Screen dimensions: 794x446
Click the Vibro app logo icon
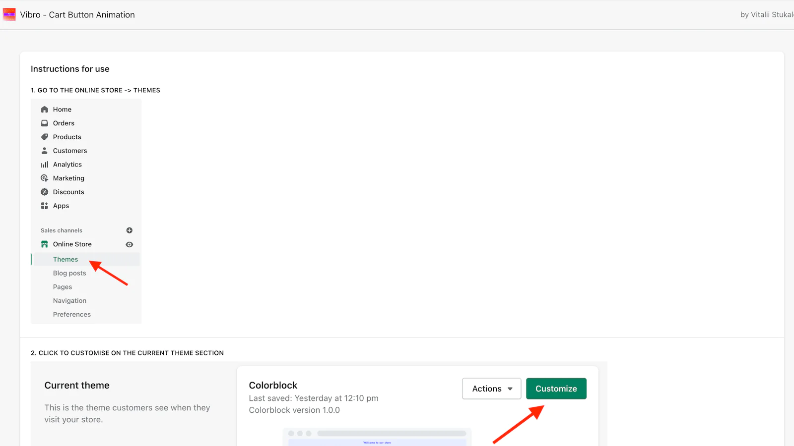(x=9, y=14)
